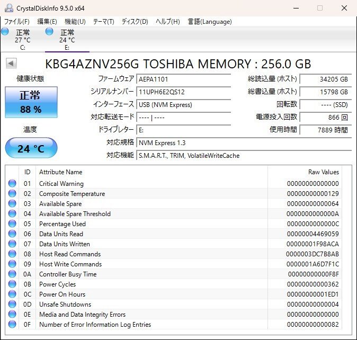This screenshot has width=357, height=340.
Task: Click the drive letter field E:
Action: pos(183,130)
